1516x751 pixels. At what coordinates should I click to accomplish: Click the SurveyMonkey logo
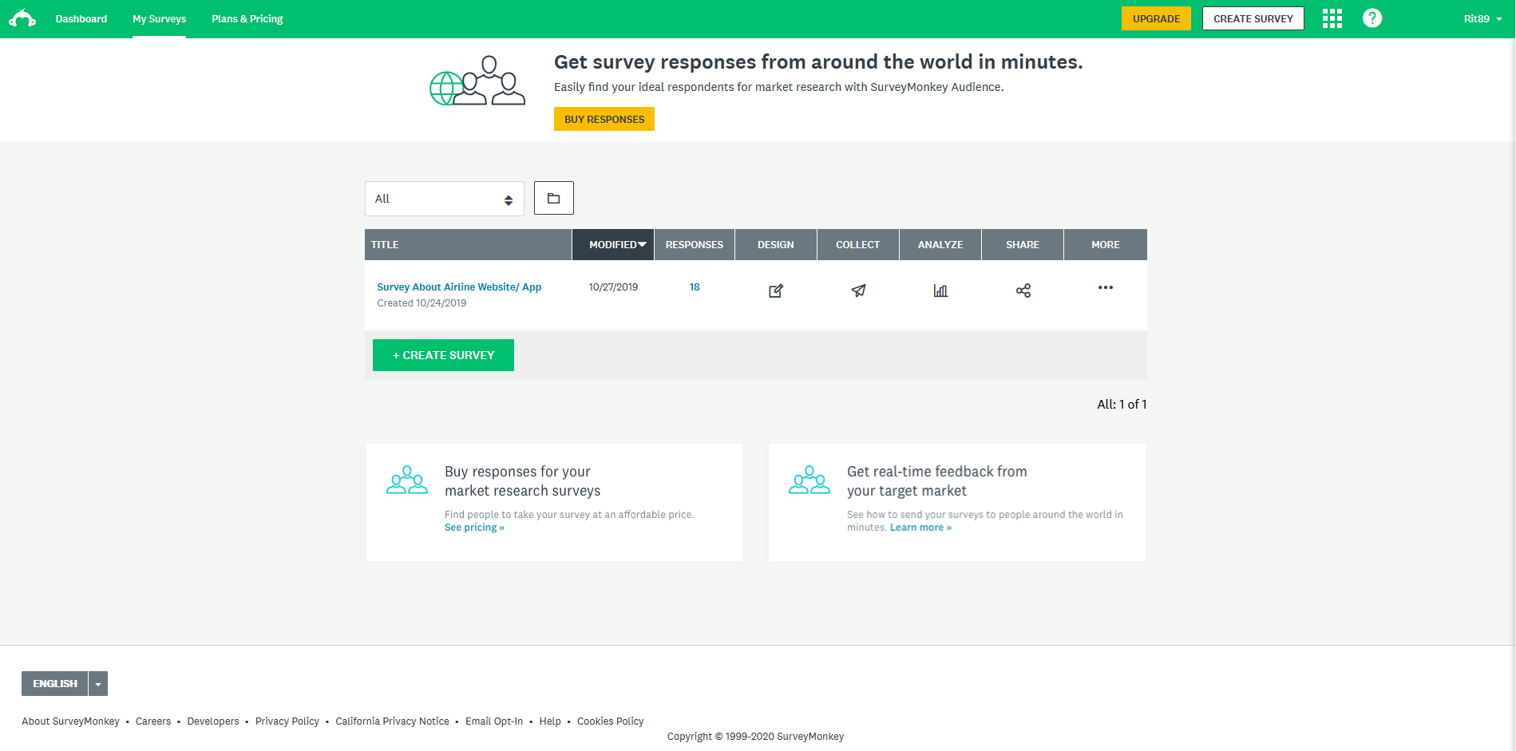22,18
